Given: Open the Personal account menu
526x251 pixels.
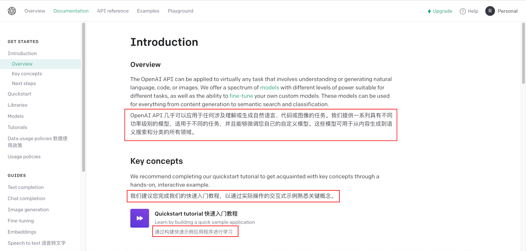Looking at the screenshot, I should 508,11.
